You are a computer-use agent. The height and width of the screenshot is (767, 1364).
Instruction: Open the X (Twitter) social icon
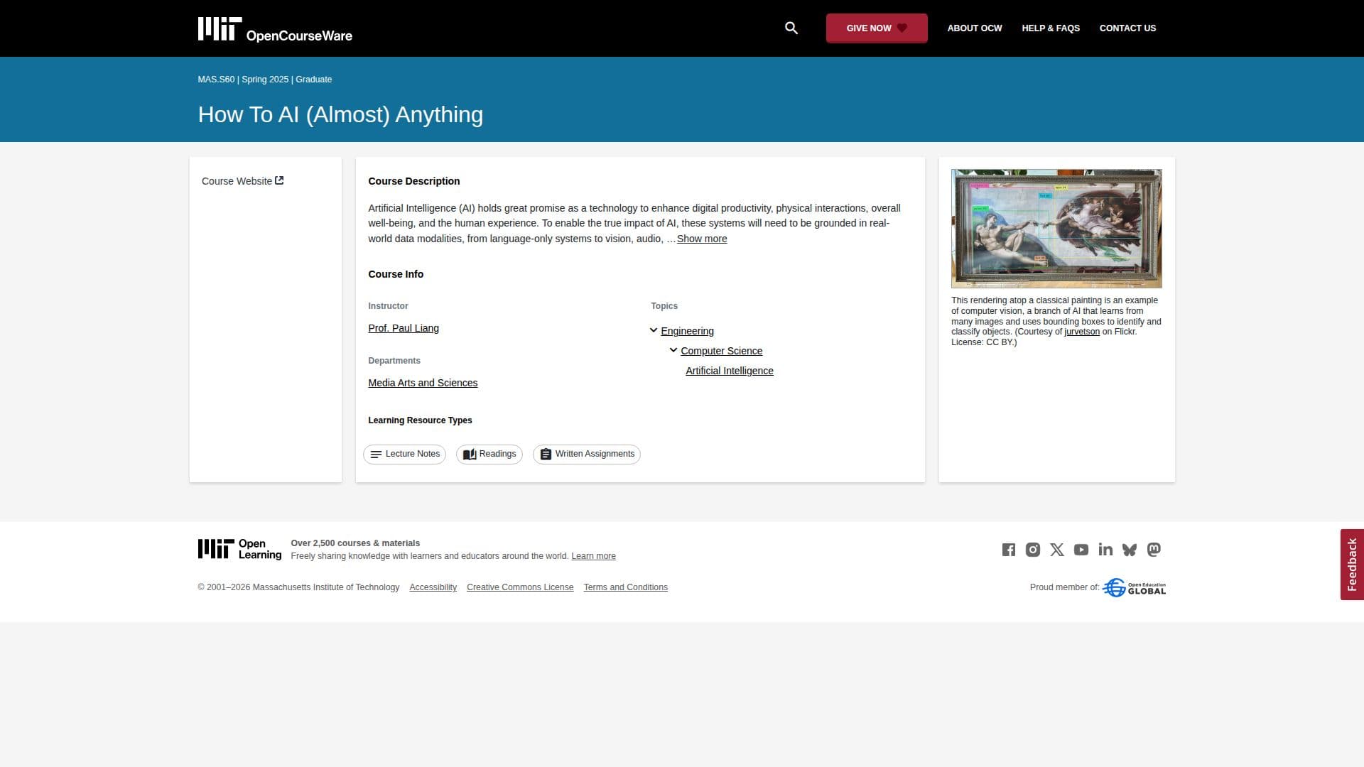click(1056, 550)
